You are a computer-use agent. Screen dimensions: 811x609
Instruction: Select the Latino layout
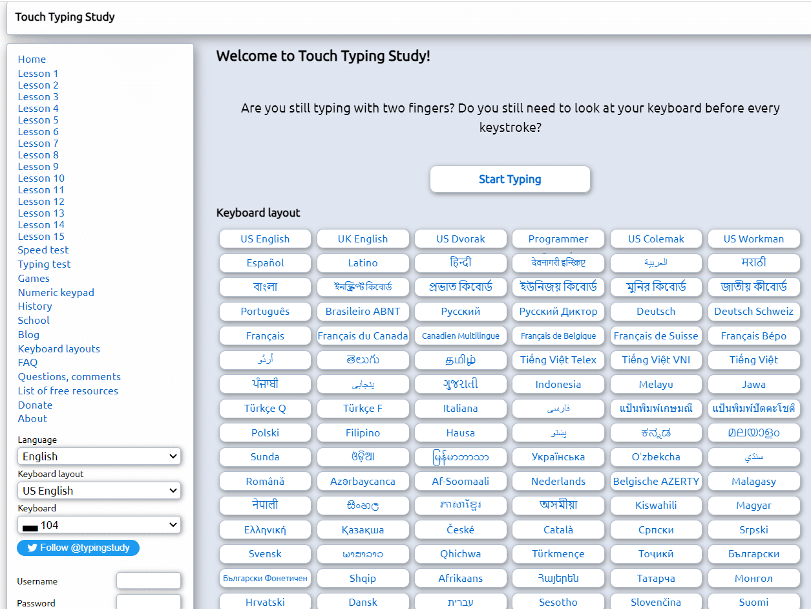click(363, 263)
